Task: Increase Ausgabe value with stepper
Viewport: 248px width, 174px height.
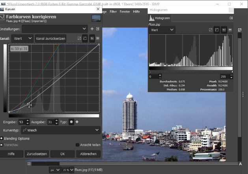Action: (56, 120)
